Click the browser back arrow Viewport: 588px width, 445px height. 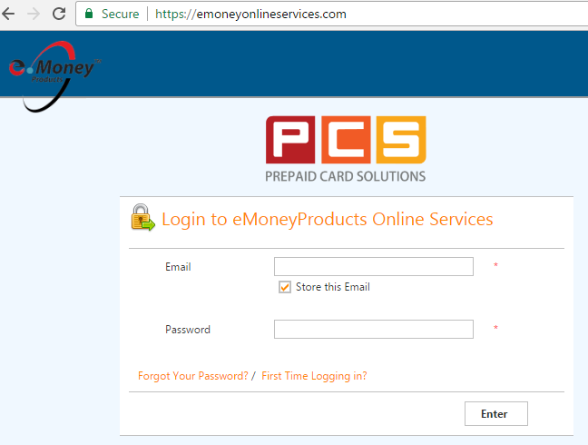click(x=8, y=14)
